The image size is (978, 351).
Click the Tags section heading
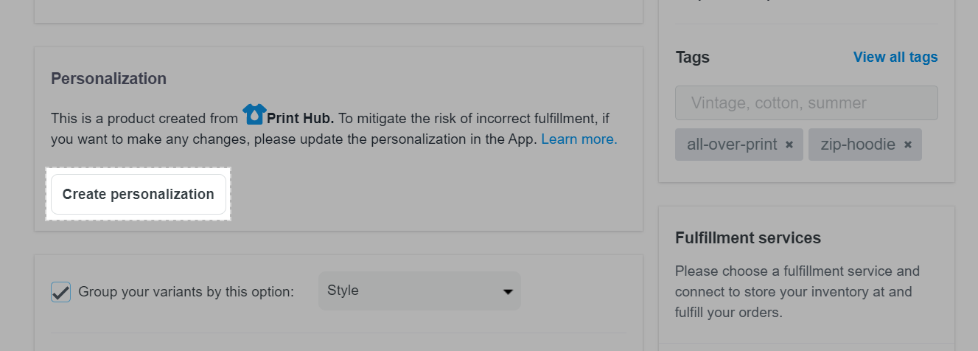692,57
